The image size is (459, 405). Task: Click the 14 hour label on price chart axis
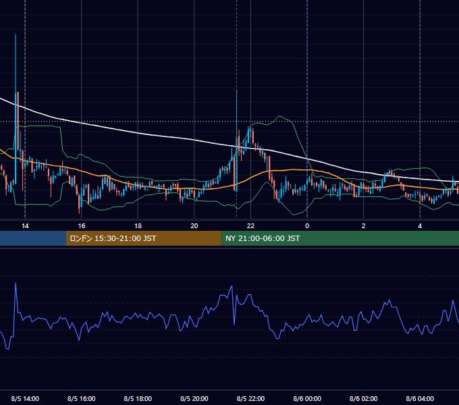point(25,226)
